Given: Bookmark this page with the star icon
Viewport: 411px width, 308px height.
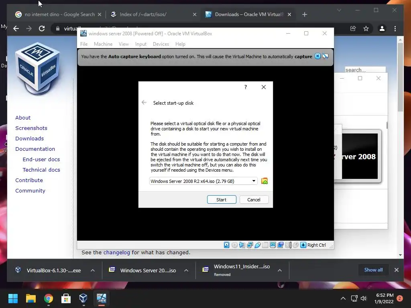Looking at the screenshot, I should pos(366,28).
